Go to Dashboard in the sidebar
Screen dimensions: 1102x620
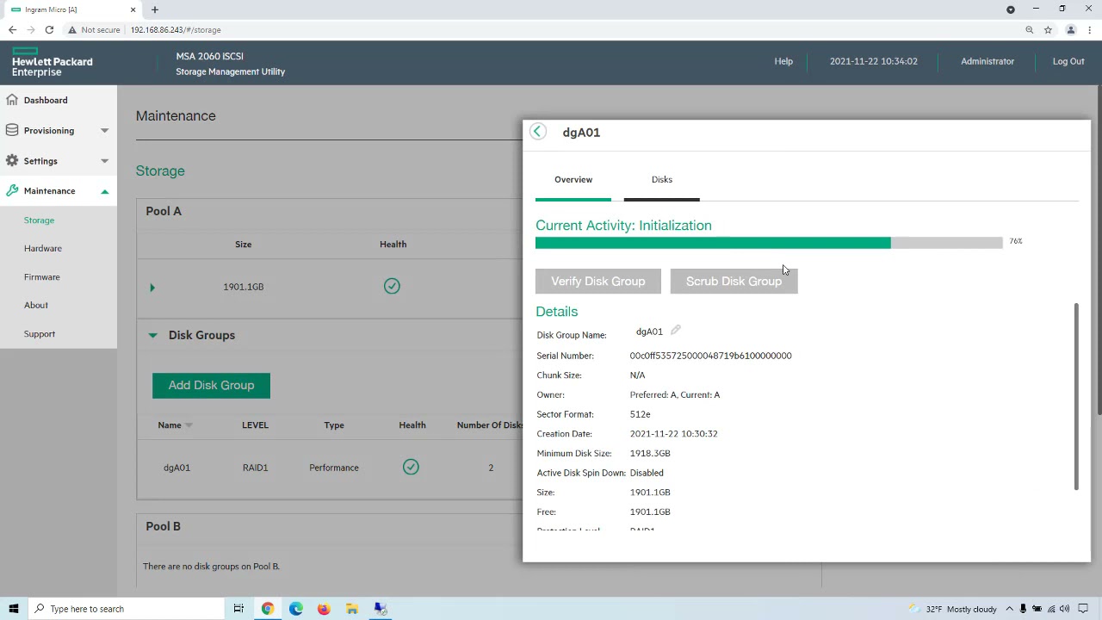(x=46, y=100)
